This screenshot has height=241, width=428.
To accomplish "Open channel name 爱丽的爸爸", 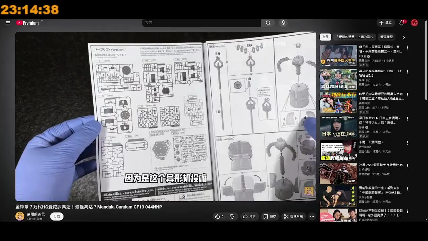I will (x=36, y=214).
